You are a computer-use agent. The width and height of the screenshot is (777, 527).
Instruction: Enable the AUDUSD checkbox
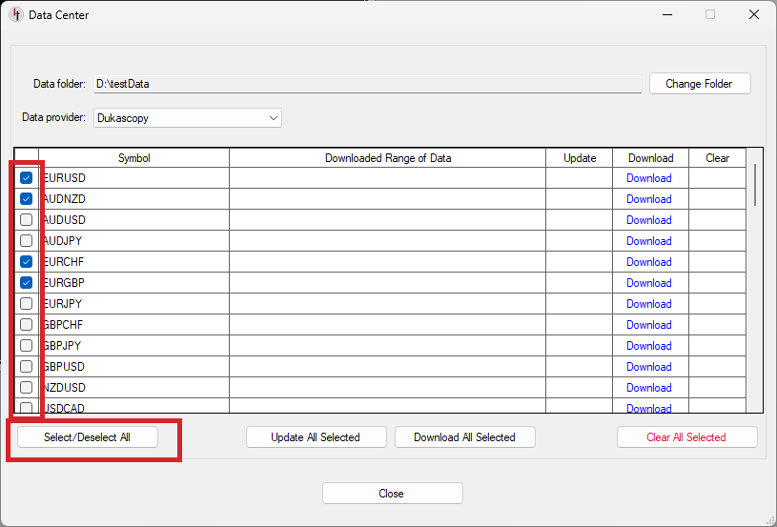point(27,220)
